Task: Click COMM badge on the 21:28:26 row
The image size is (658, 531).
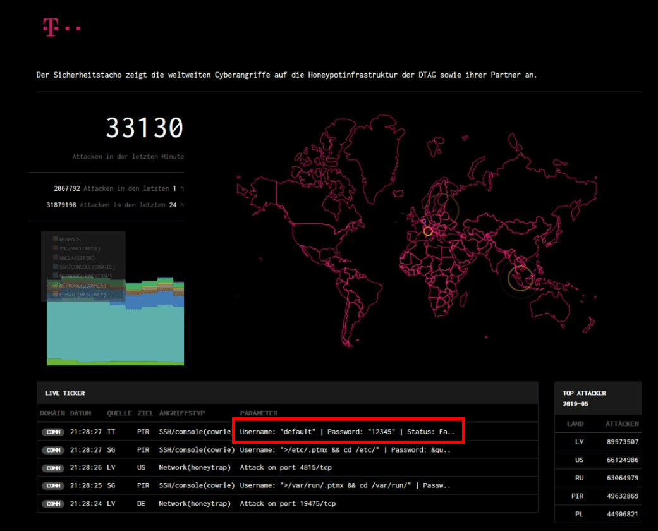Action: [53, 468]
